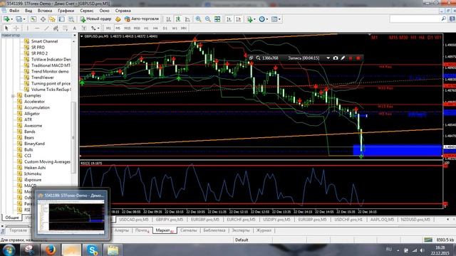Click the terminal preview thumbnail

[71, 217]
